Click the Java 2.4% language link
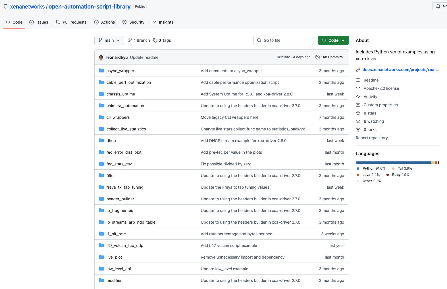 click(368, 175)
